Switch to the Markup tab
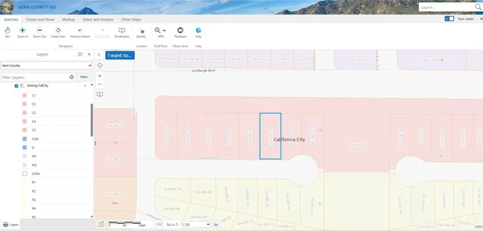The image size is (483, 231). pos(68,19)
